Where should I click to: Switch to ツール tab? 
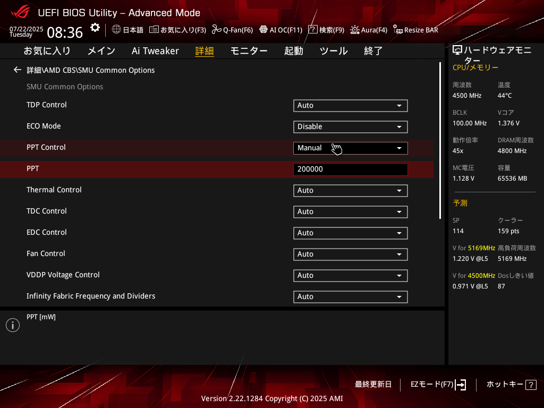coord(334,51)
